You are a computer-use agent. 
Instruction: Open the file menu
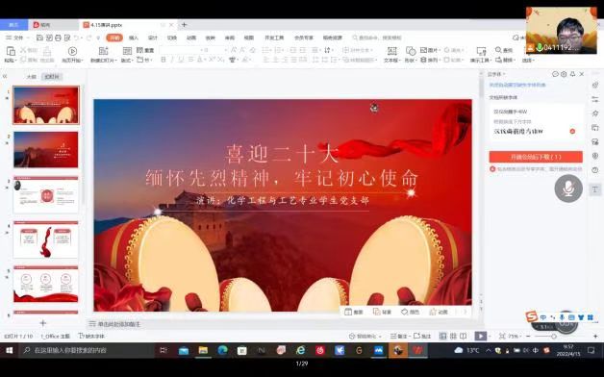tap(14, 38)
